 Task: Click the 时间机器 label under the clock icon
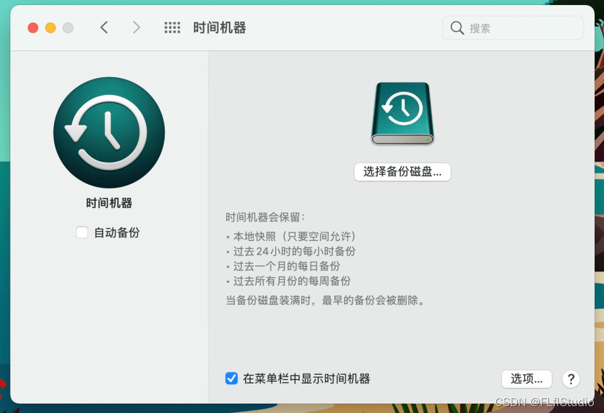[109, 203]
